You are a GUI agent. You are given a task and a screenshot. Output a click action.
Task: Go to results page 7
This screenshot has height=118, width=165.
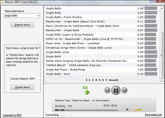(x=106, y=80)
